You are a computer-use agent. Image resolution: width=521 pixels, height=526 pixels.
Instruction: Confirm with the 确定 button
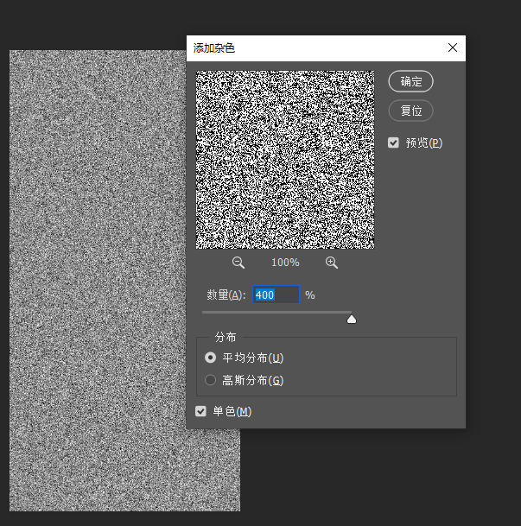click(x=410, y=81)
